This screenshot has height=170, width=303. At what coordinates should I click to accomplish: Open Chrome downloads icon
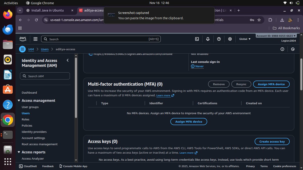click(x=282, y=20)
